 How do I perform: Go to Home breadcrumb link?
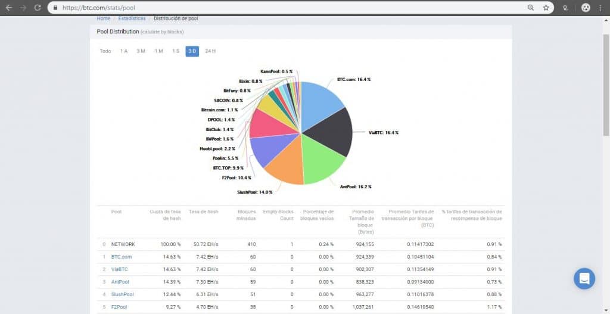104,18
